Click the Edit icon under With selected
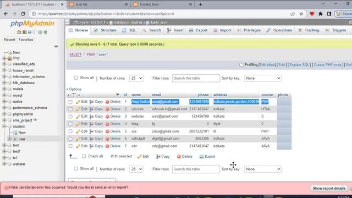This screenshot has width=352, height=198. tap(139, 156)
